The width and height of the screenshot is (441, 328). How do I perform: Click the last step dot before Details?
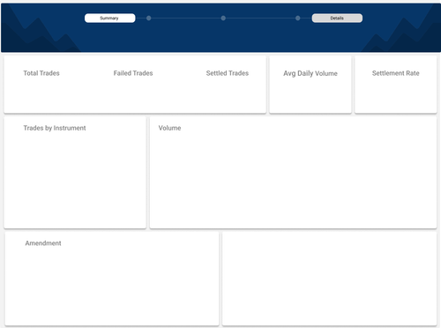point(298,18)
